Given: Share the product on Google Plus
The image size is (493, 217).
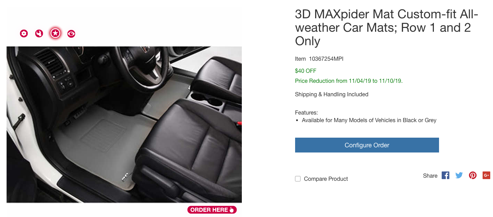Looking at the screenshot, I should tap(486, 175).
